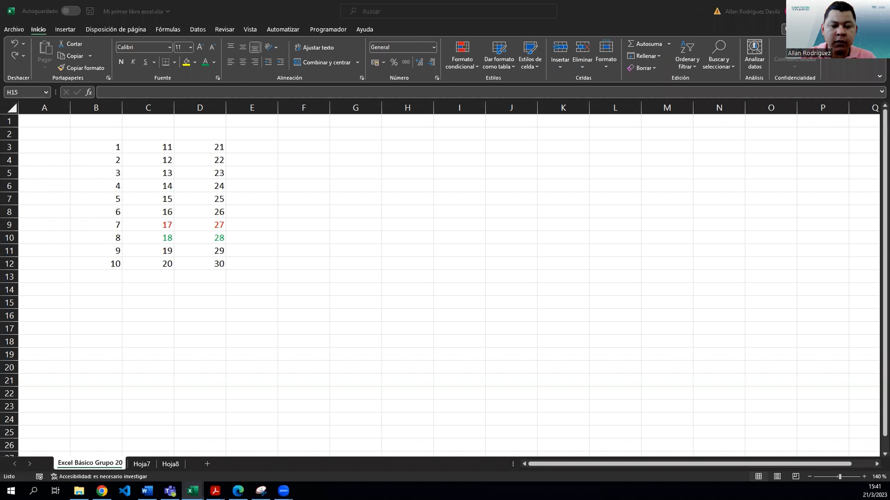The width and height of the screenshot is (890, 500).
Task: Toggle center text alignment
Action: coord(243,62)
